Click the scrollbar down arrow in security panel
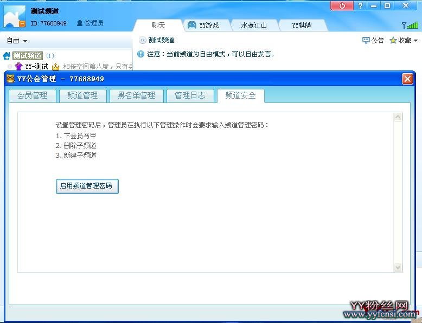The width and height of the screenshot is (422, 323). (x=398, y=267)
